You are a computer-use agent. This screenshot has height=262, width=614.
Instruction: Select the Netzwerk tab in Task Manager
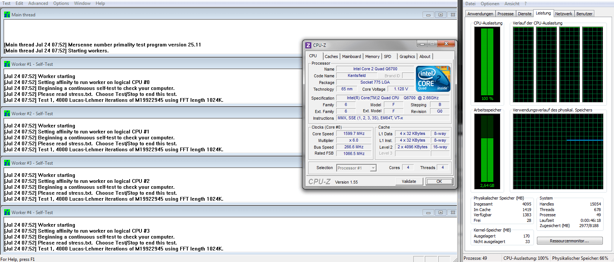pyautogui.click(x=564, y=14)
